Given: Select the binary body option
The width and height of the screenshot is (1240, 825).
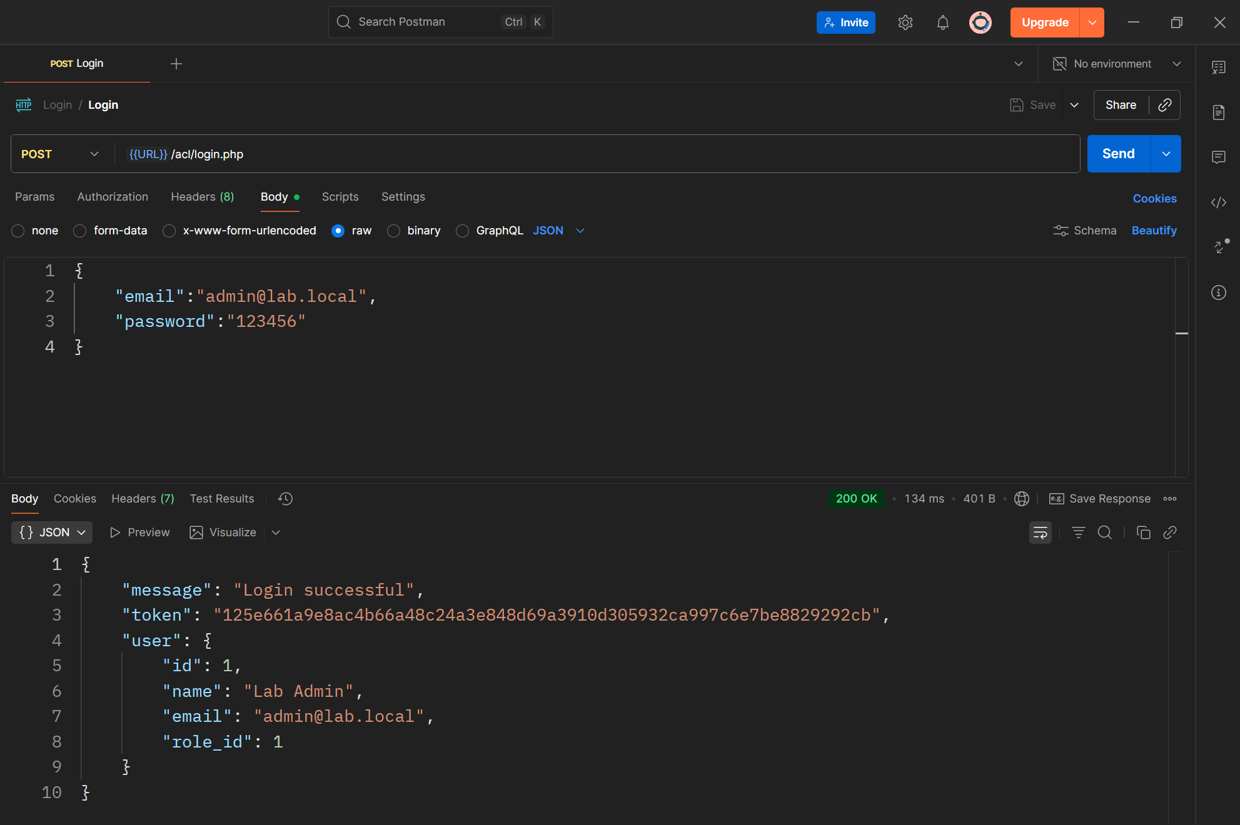Looking at the screenshot, I should click(x=393, y=231).
